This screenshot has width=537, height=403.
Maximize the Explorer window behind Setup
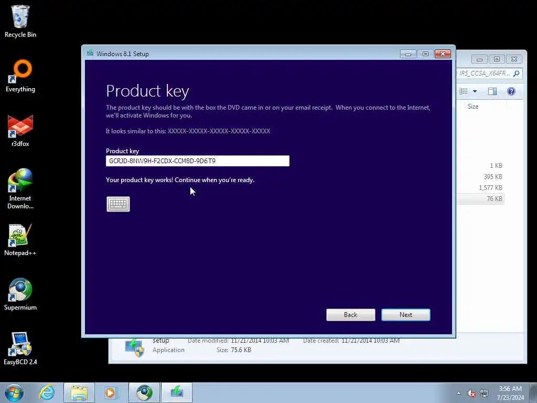(x=497, y=59)
